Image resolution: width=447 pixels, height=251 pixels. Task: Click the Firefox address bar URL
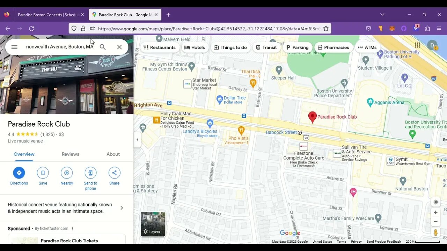(x=209, y=29)
